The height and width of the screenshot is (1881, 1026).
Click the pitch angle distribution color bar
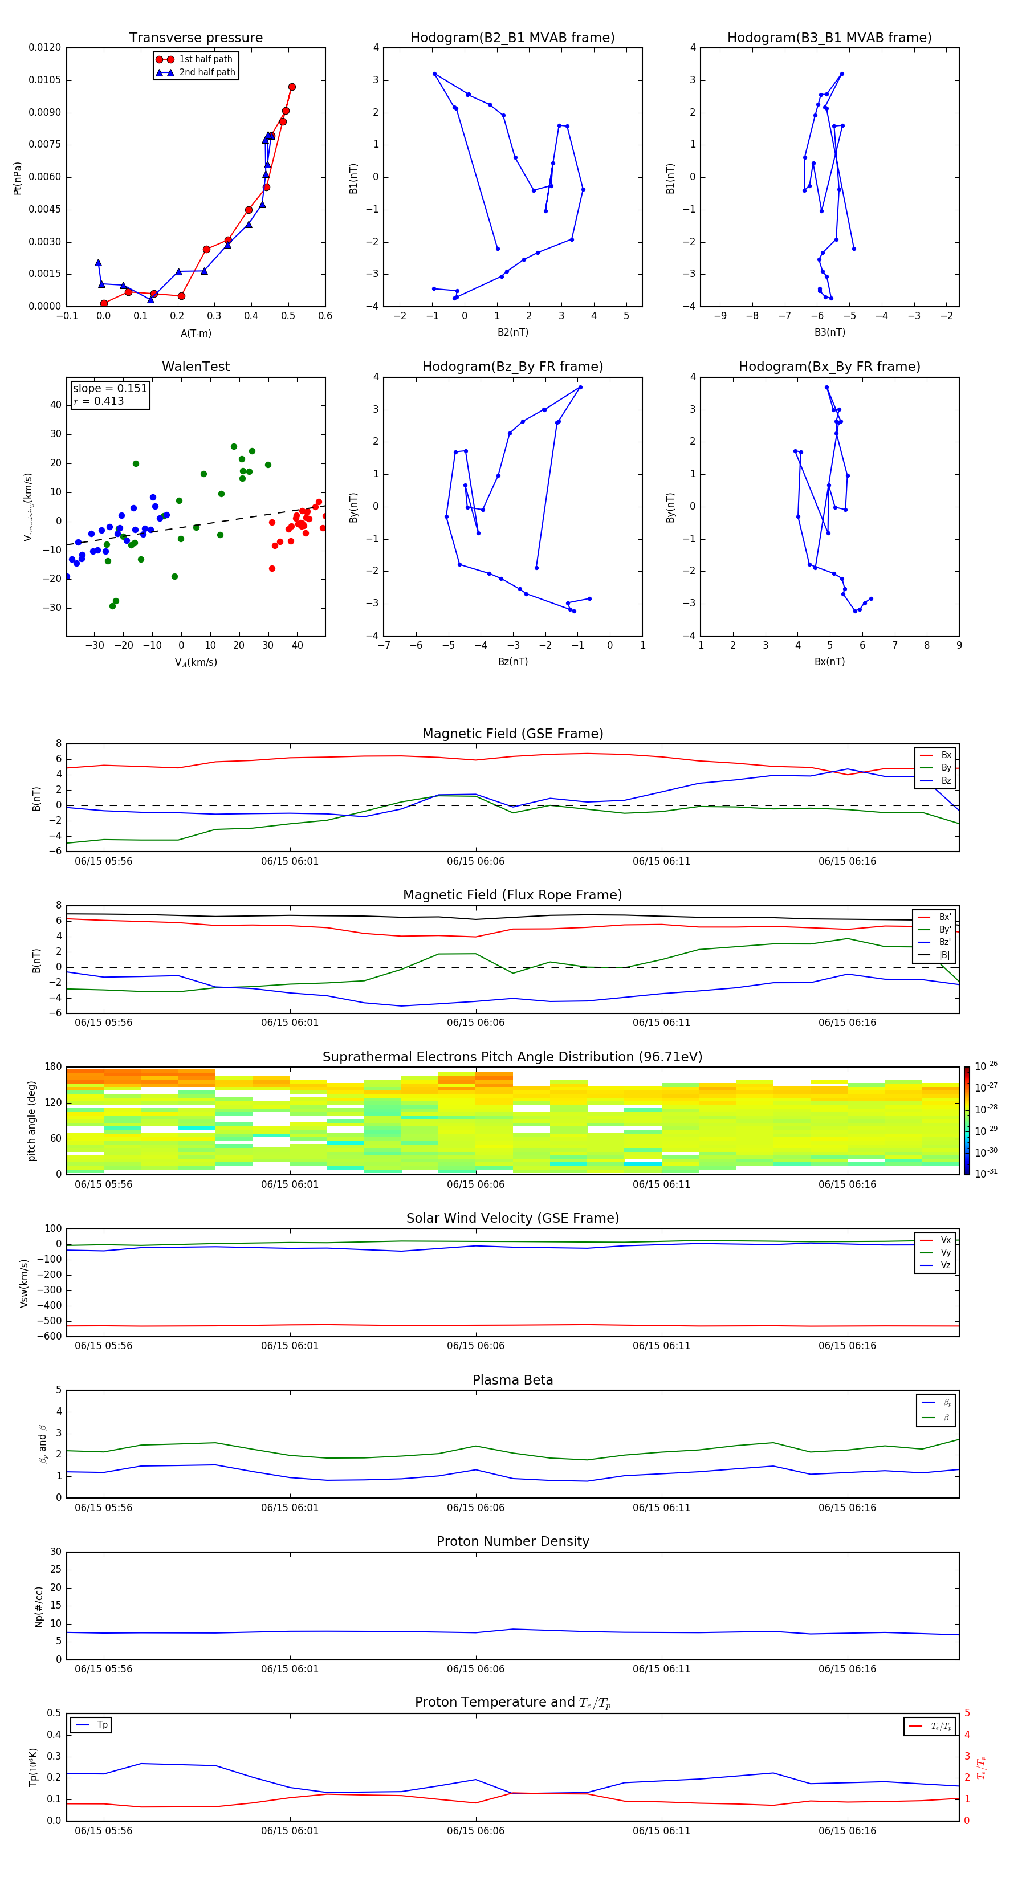[967, 1121]
